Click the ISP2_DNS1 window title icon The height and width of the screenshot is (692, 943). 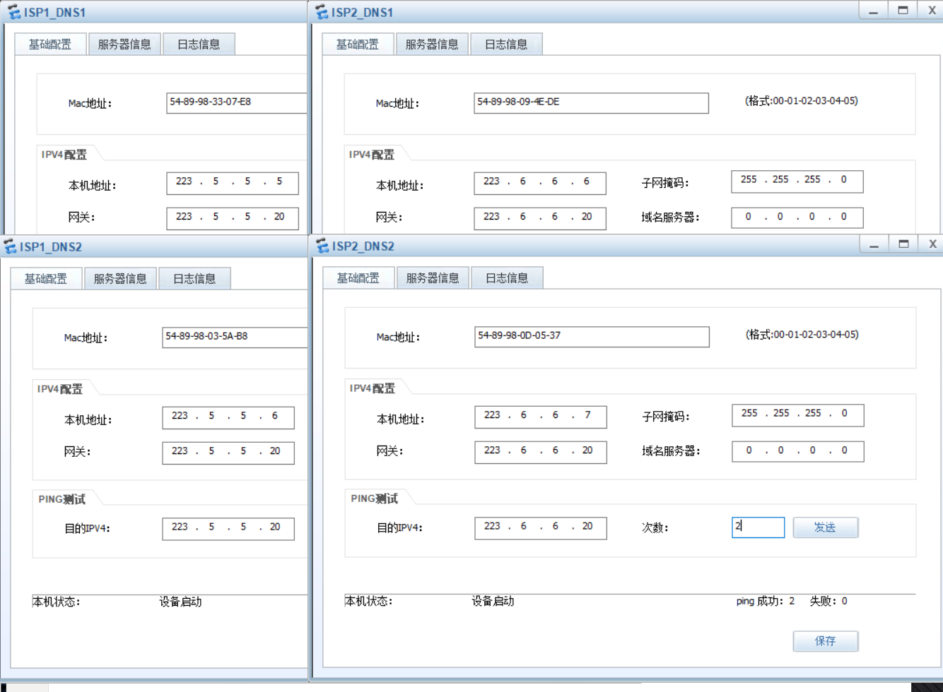322,12
